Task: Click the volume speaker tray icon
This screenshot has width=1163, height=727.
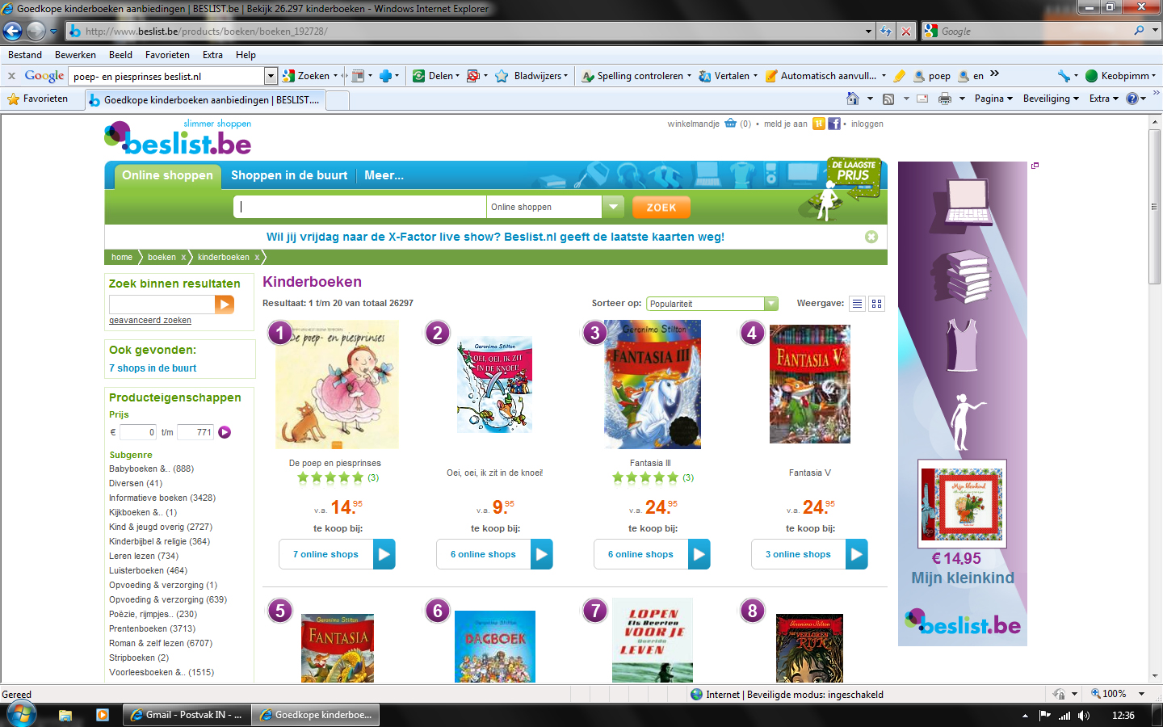Action: click(x=1083, y=716)
